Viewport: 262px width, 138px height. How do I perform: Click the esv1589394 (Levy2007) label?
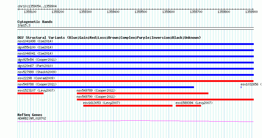(194, 103)
